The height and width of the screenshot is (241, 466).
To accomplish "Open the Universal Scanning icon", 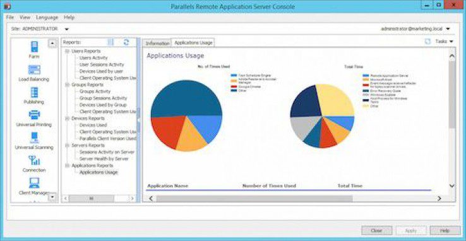I will click(34, 138).
